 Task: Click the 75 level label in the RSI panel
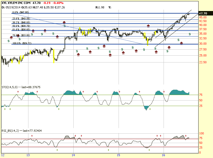tap(201, 138)
